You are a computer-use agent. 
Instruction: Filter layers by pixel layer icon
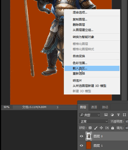point(106,115)
